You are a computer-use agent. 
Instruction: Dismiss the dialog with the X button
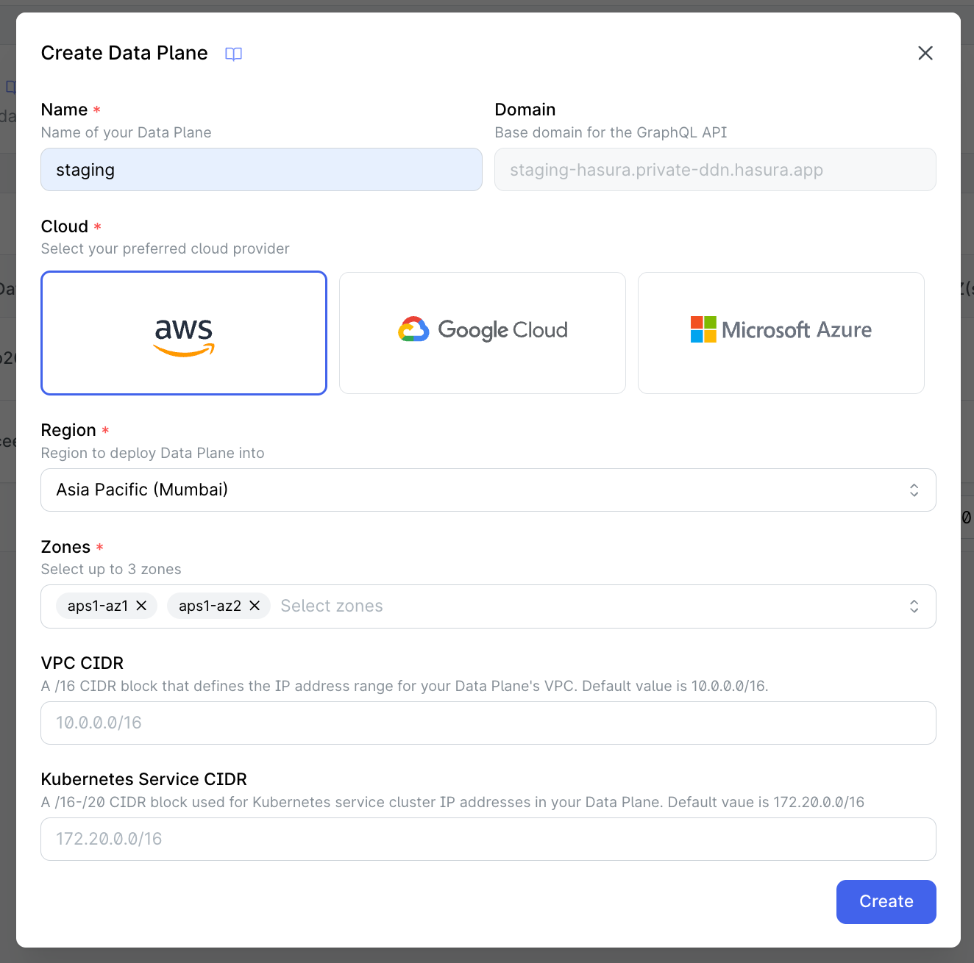point(925,53)
